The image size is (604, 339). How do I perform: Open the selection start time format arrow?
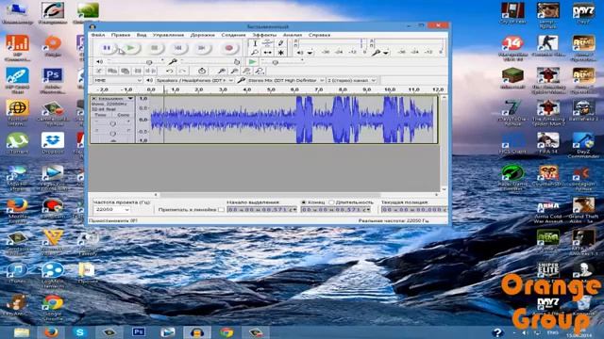(x=295, y=209)
